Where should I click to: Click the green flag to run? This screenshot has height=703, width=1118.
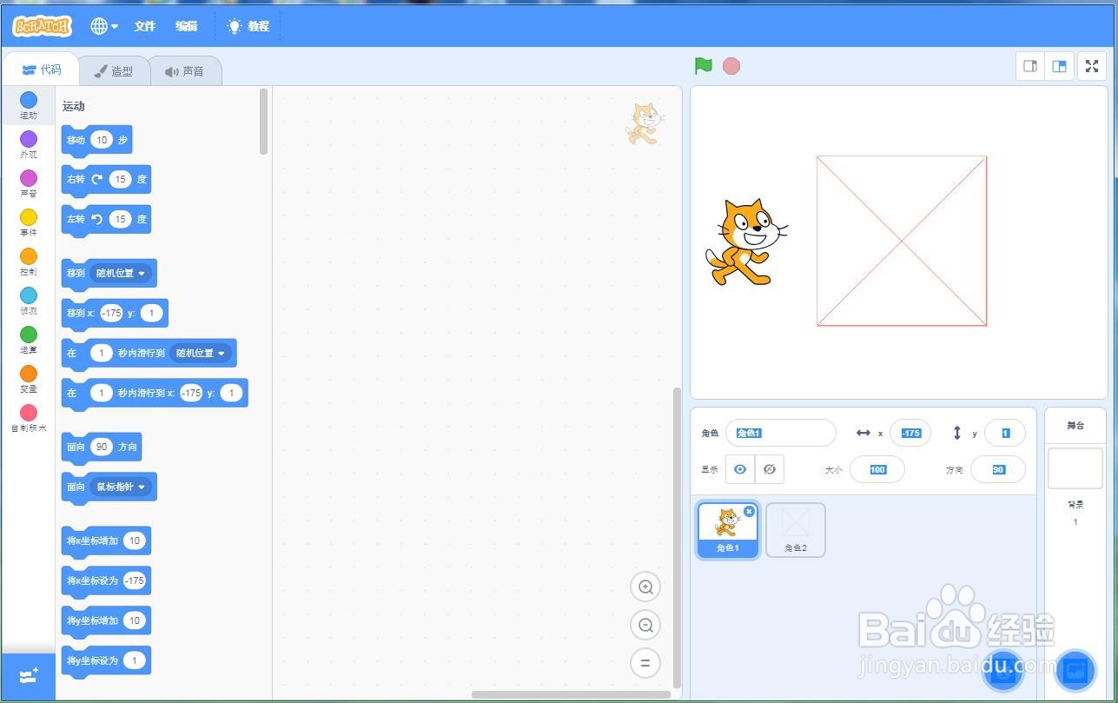point(704,66)
